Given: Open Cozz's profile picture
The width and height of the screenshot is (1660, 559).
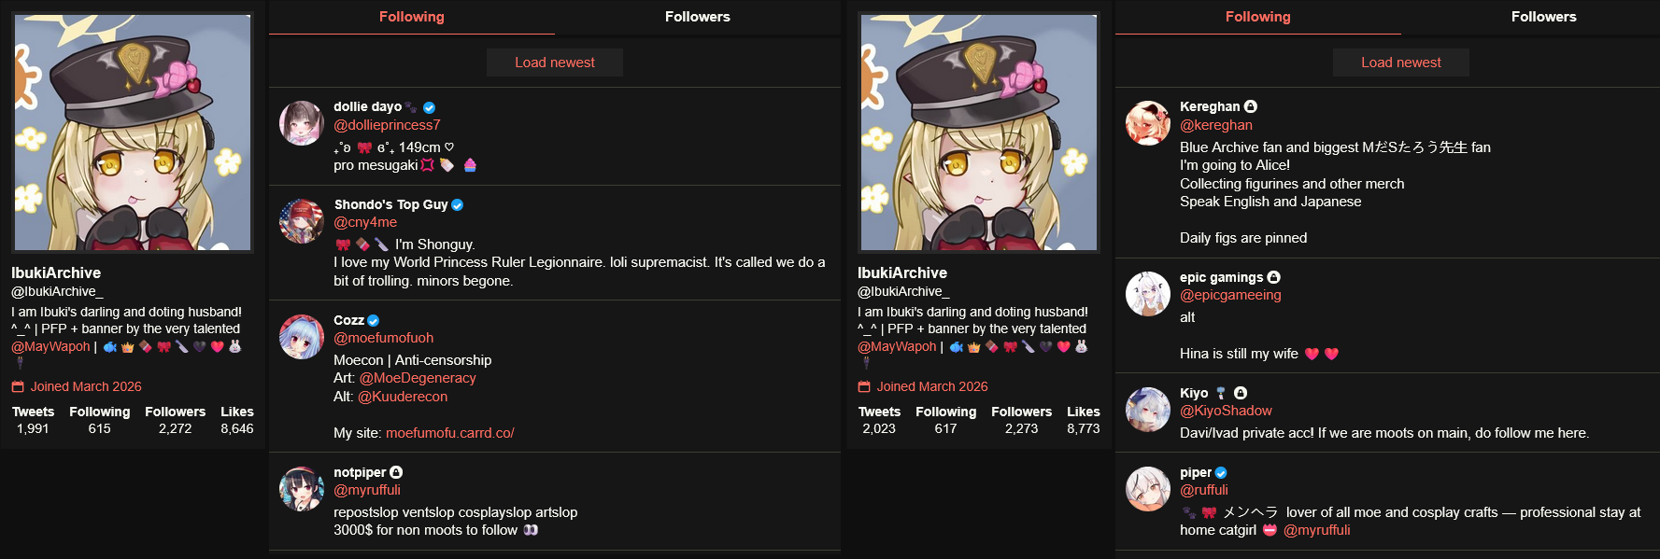Looking at the screenshot, I should (x=302, y=337).
